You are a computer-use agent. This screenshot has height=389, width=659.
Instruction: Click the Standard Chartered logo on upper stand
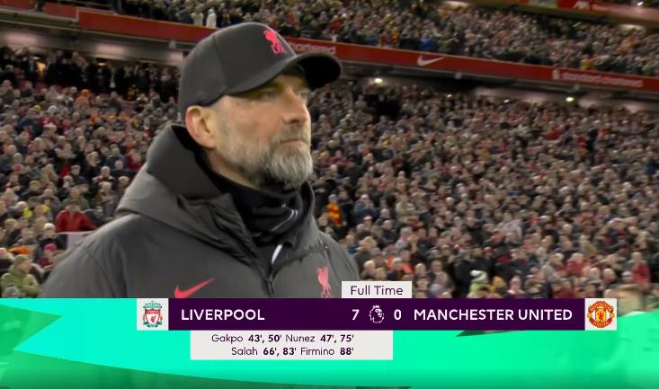tap(599, 78)
